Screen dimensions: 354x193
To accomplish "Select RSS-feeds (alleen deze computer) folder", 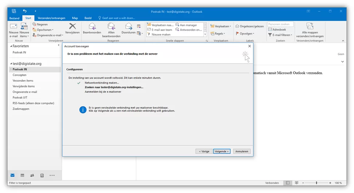I will pos(33,103).
